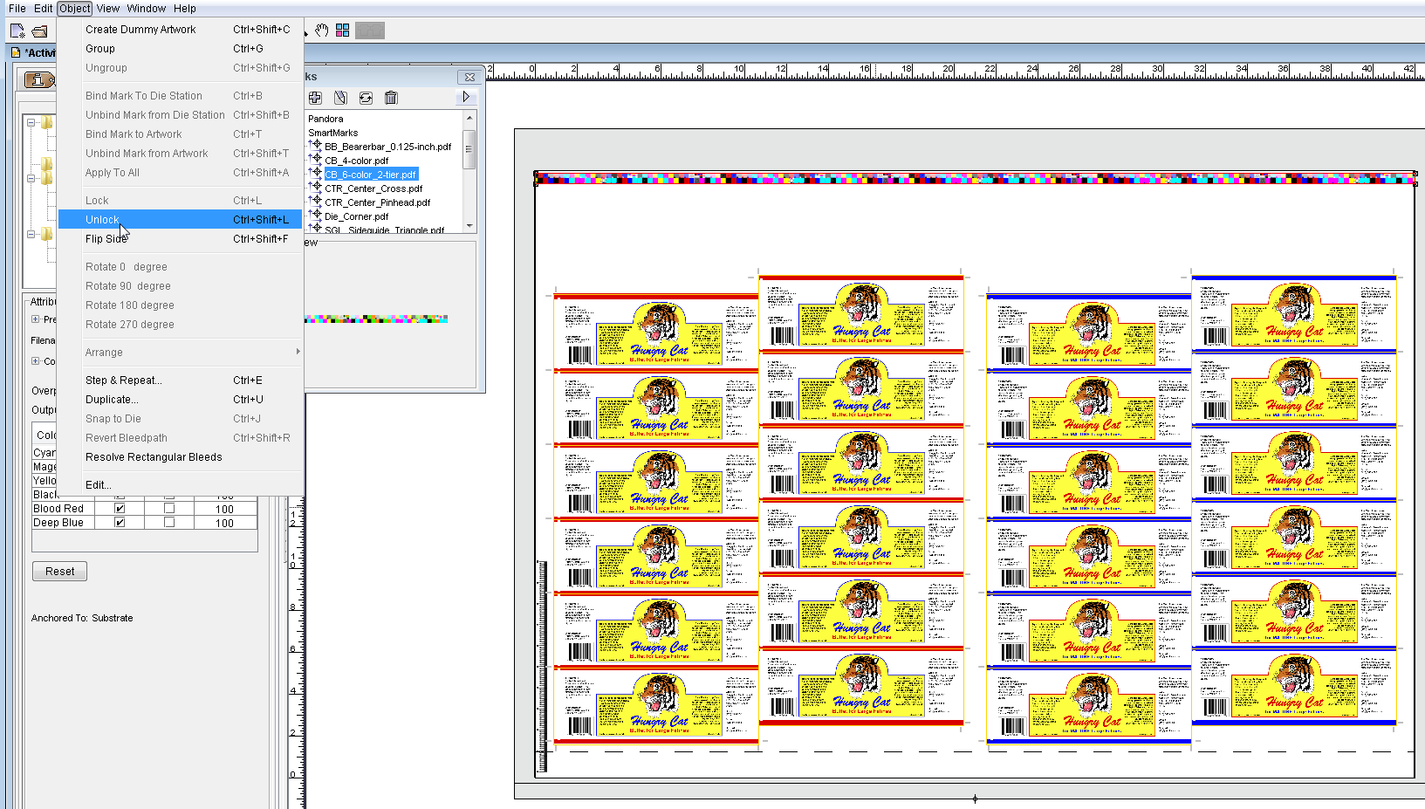
Task: Expand the marks panel right arrow
Action: [x=466, y=97]
